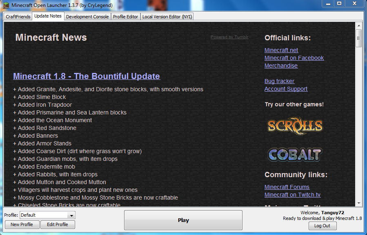Minimize the launcher window

[328, 4]
